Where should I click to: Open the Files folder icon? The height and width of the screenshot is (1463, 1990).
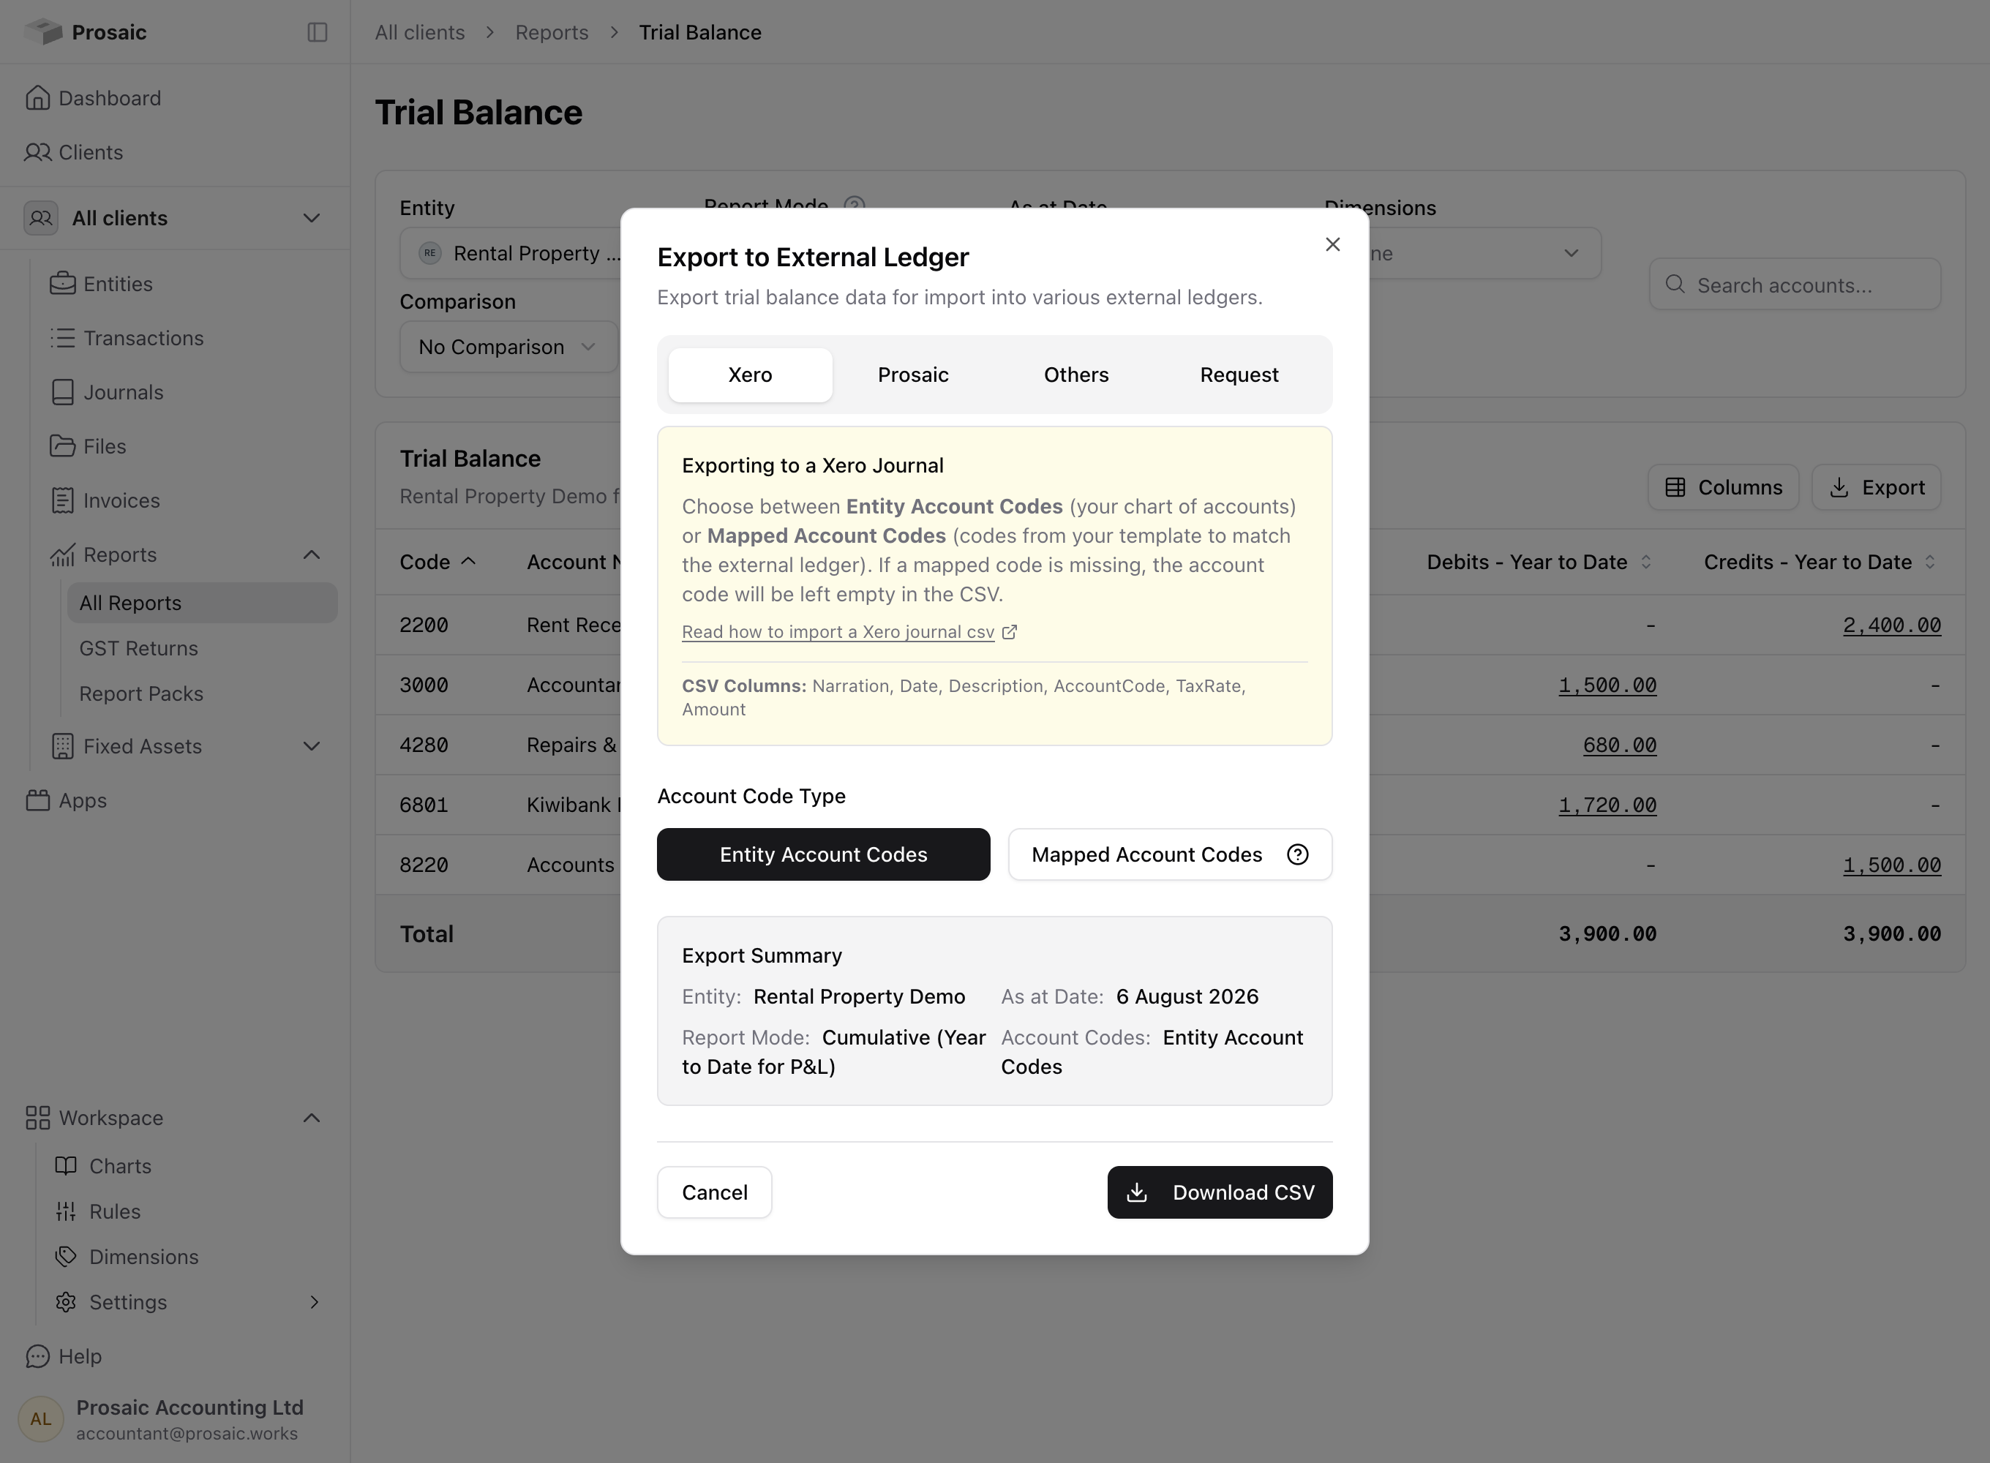[x=62, y=446]
